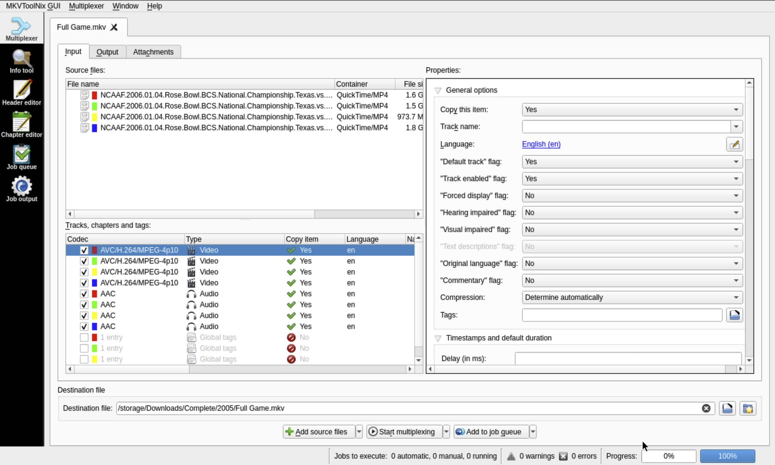Click the English (en) language link
This screenshot has height=465, width=775.
[x=541, y=144]
